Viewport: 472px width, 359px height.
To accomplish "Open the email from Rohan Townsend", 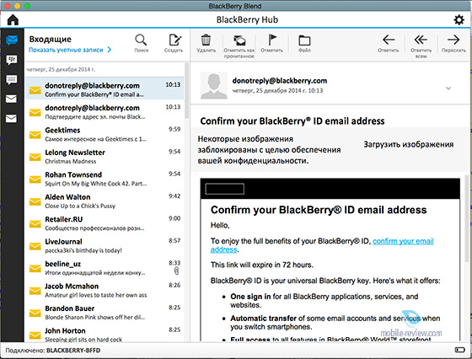I will click(105, 179).
